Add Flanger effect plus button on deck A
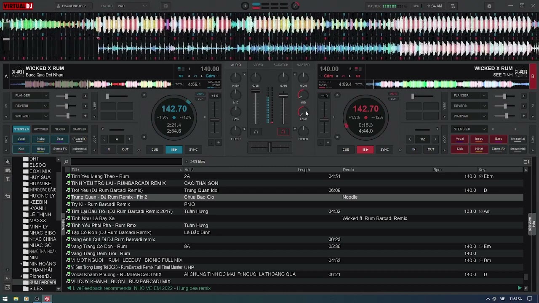This screenshot has height=303, width=539. tap(85, 96)
